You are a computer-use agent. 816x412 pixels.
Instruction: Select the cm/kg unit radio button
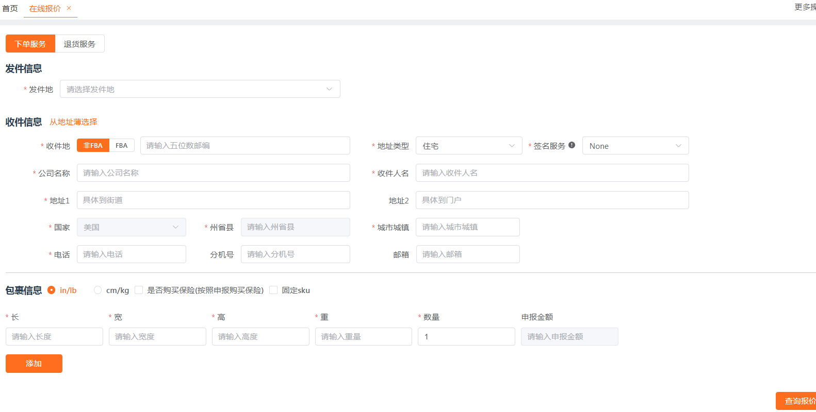coord(97,290)
